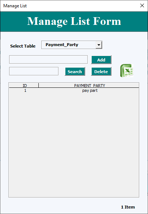Click the divider between ID and PAYMENT_PARTY headers
Image resolution: width=148 pixels, height=214 pixels.
(39, 85)
